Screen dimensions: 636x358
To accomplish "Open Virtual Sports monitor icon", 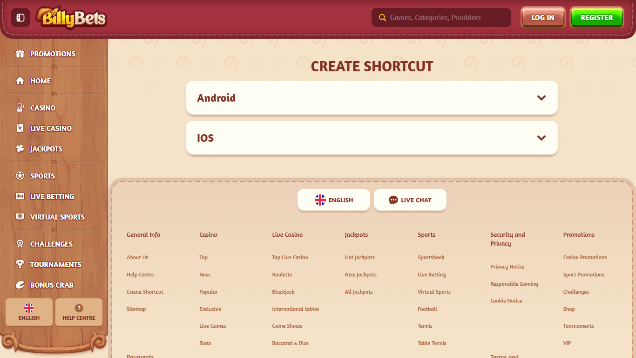I will point(20,217).
